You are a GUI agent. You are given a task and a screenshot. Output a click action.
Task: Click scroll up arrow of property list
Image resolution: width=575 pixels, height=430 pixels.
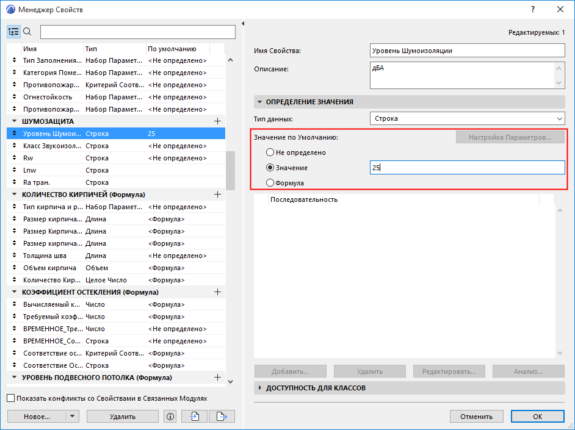pyautogui.click(x=230, y=60)
